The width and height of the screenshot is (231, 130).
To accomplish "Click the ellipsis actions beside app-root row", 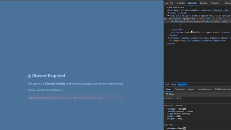I will click(x=165, y=18).
